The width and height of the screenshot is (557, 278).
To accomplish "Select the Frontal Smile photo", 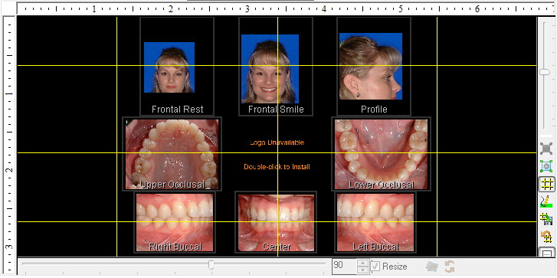I will 270,69.
